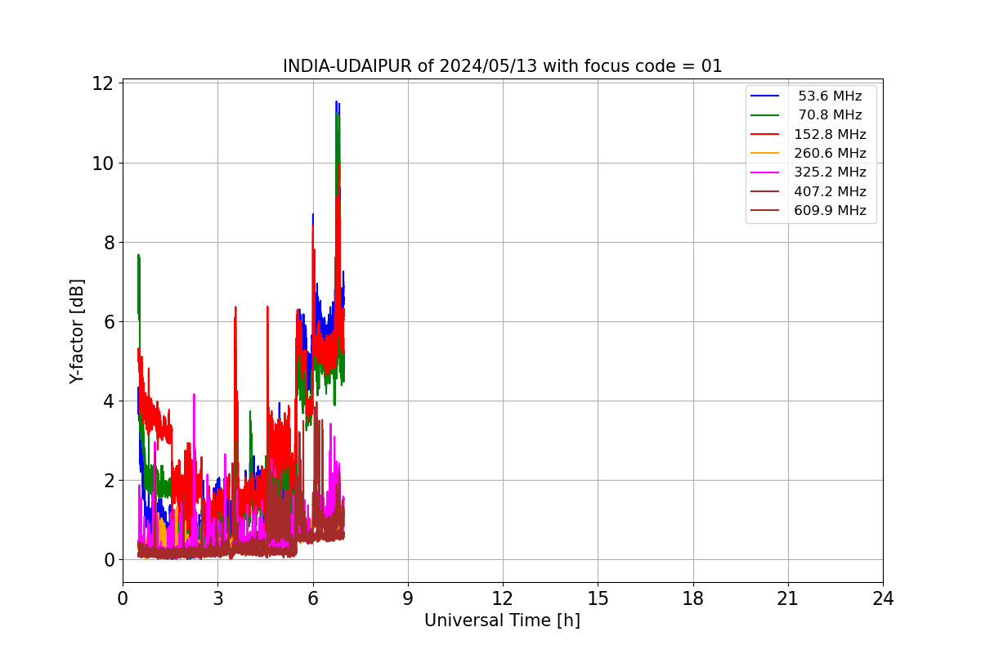Click the x-axis tick label 24
The width and height of the screenshot is (981, 654).
[883, 598]
